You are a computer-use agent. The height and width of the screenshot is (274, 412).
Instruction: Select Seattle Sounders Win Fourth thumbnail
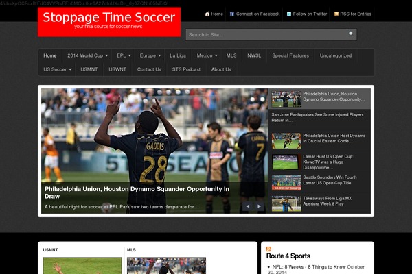click(286, 182)
